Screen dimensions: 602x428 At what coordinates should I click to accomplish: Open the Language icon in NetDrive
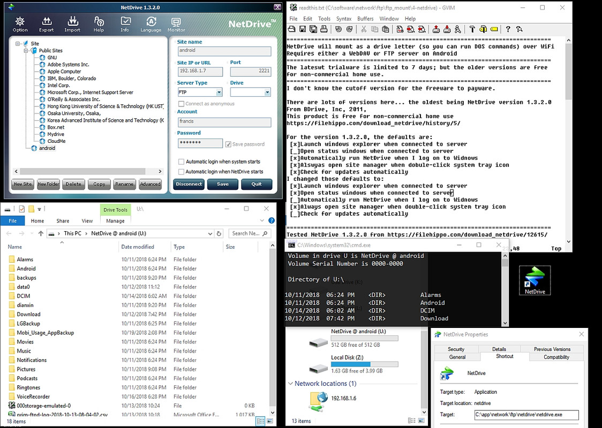[151, 24]
